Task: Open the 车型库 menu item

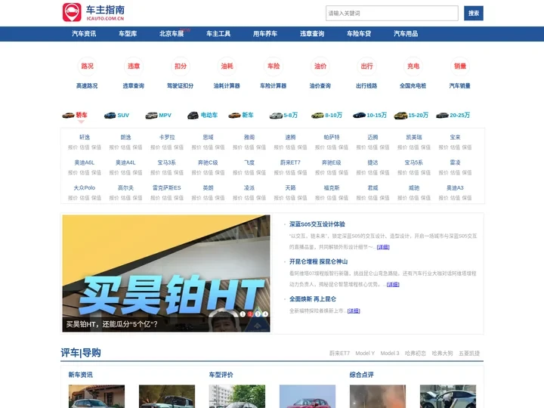Action: tap(128, 34)
